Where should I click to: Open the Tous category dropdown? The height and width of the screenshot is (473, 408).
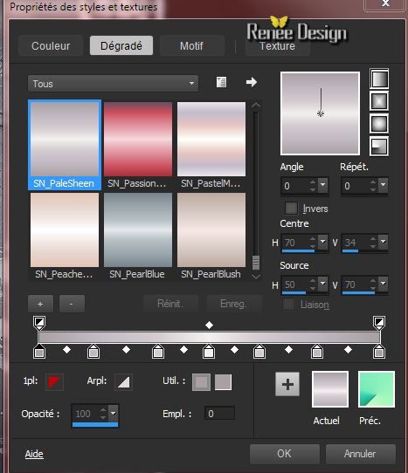pyautogui.click(x=113, y=84)
